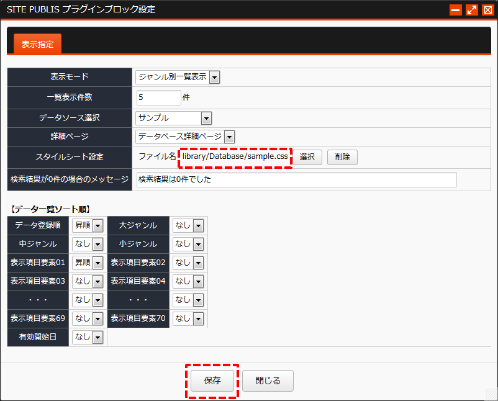Click the library/Database/sample.css file name
The image size is (498, 401).
point(235,156)
